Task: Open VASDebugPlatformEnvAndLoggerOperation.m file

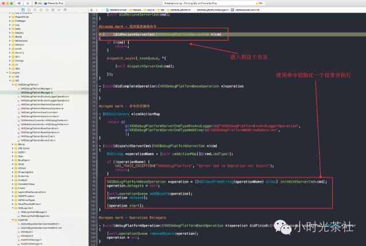Action: coord(43,100)
